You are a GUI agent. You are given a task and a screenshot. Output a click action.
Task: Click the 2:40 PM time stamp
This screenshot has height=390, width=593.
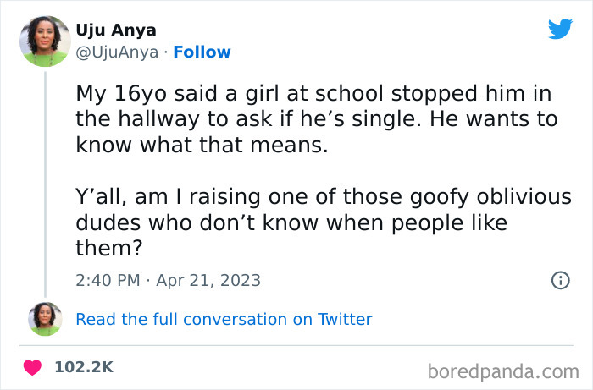(x=108, y=280)
